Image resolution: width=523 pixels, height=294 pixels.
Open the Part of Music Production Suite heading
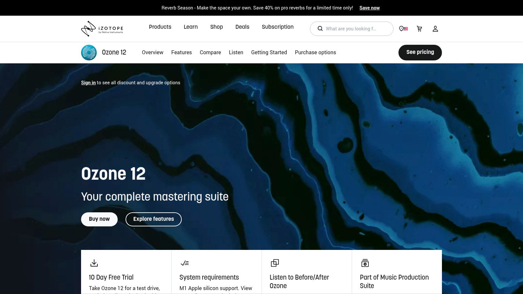point(394,282)
